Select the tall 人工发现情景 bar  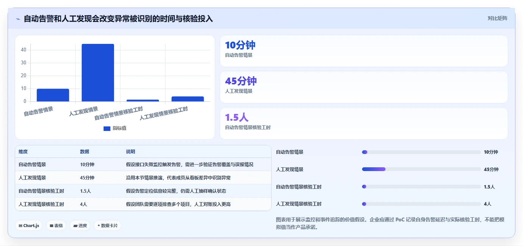(98, 73)
